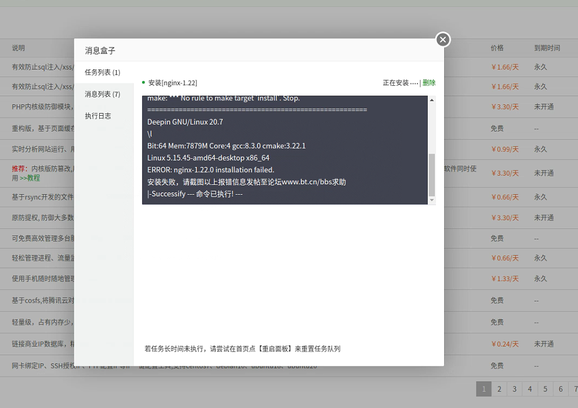Click the log scrollbar up arrow

pos(432,100)
